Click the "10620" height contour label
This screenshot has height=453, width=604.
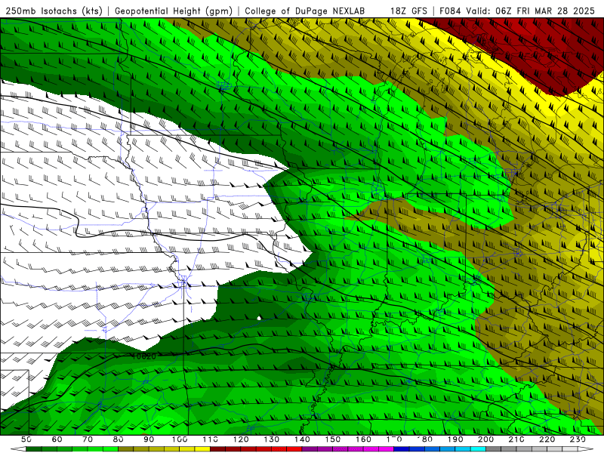[x=144, y=356]
